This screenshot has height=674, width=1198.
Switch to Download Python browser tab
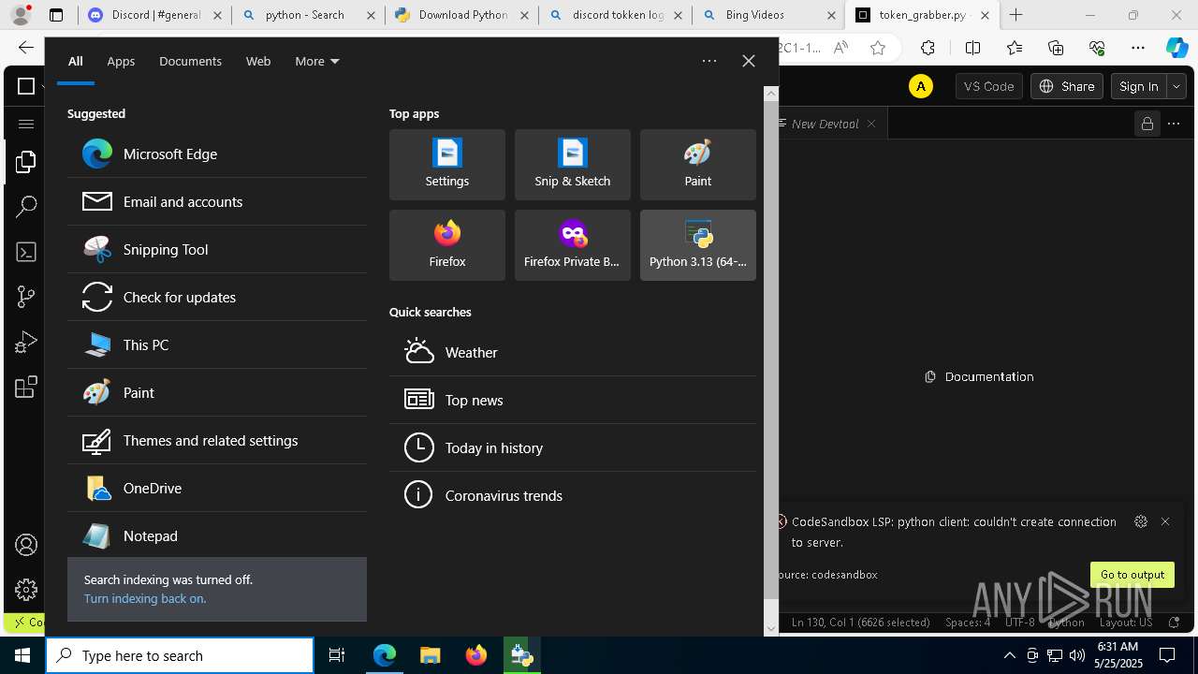(461, 15)
